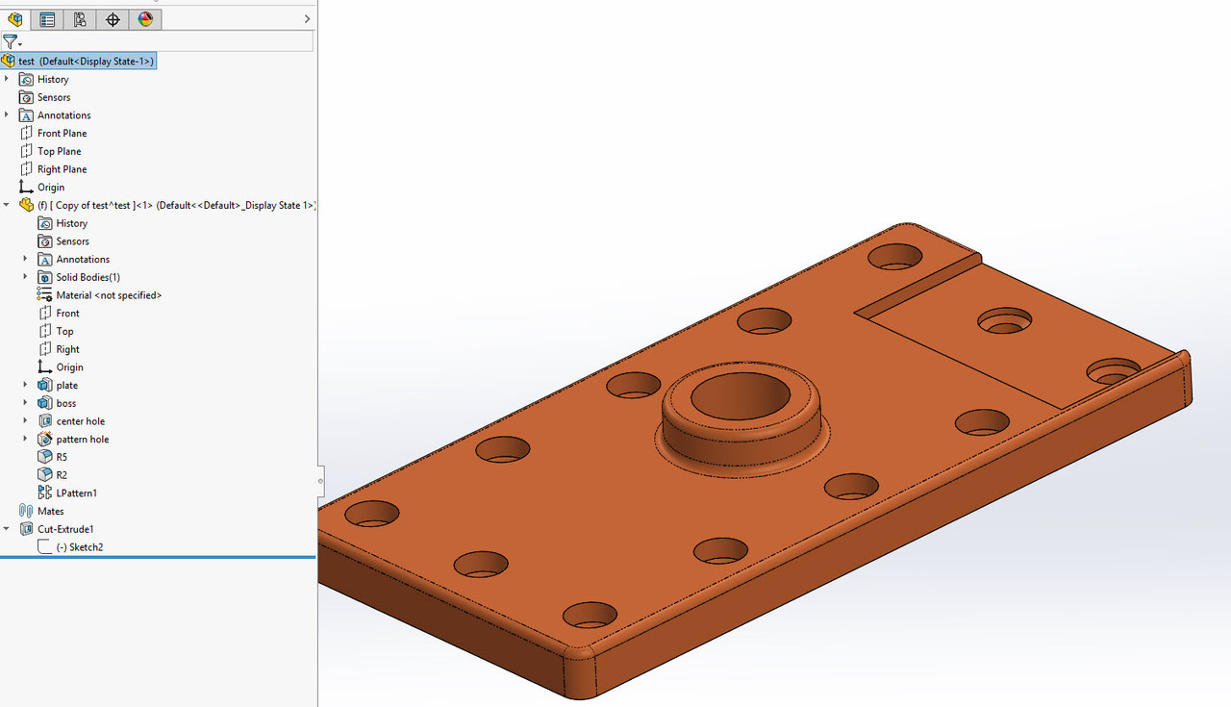Switch to the ConfigurationManager icon
This screenshot has width=1231, height=707.
[79, 18]
